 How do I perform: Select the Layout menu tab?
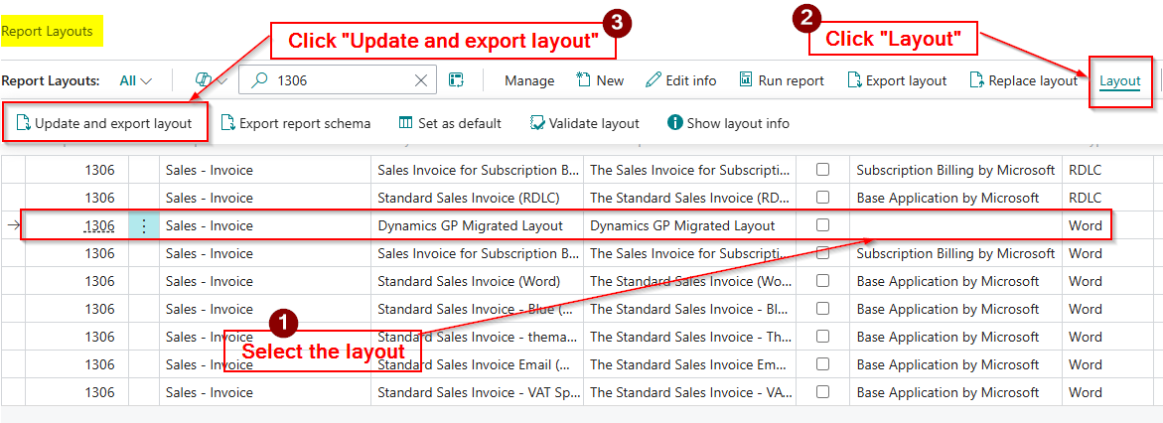(x=1119, y=80)
